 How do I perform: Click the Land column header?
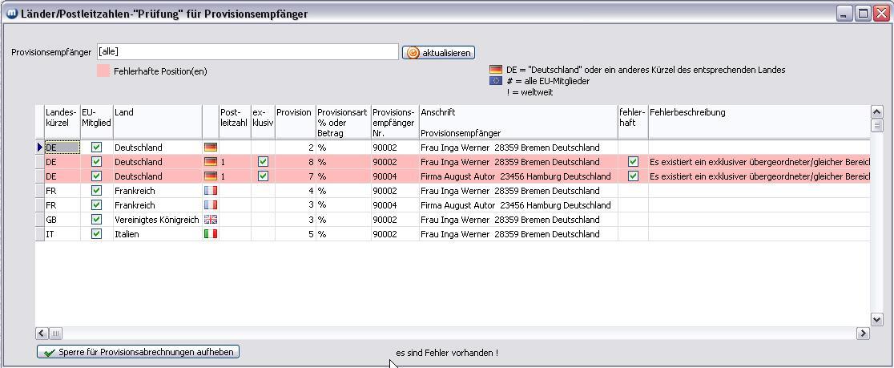157,122
